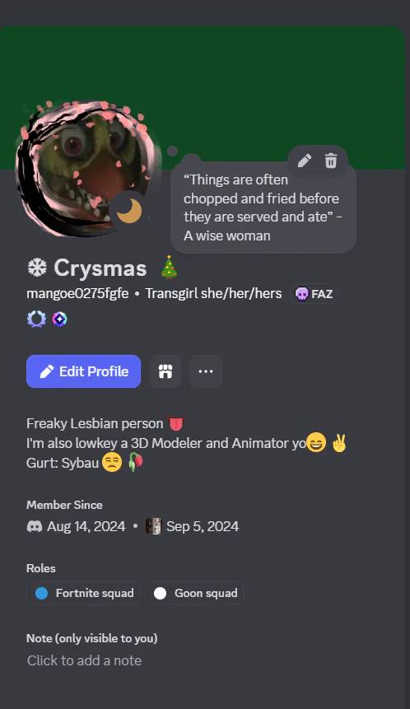Image resolution: width=410 pixels, height=709 pixels.
Task: Click to add a note field
Action: pyautogui.click(x=84, y=660)
